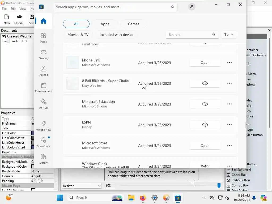The width and height of the screenshot is (272, 204).
Task: Open Settings gear from the taskbar
Action: (154, 198)
